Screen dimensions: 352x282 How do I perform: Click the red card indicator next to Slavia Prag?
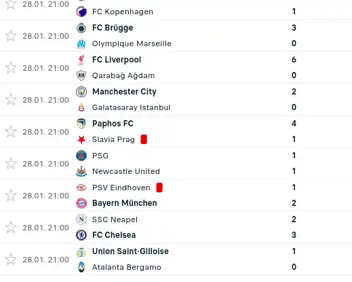pyautogui.click(x=144, y=139)
